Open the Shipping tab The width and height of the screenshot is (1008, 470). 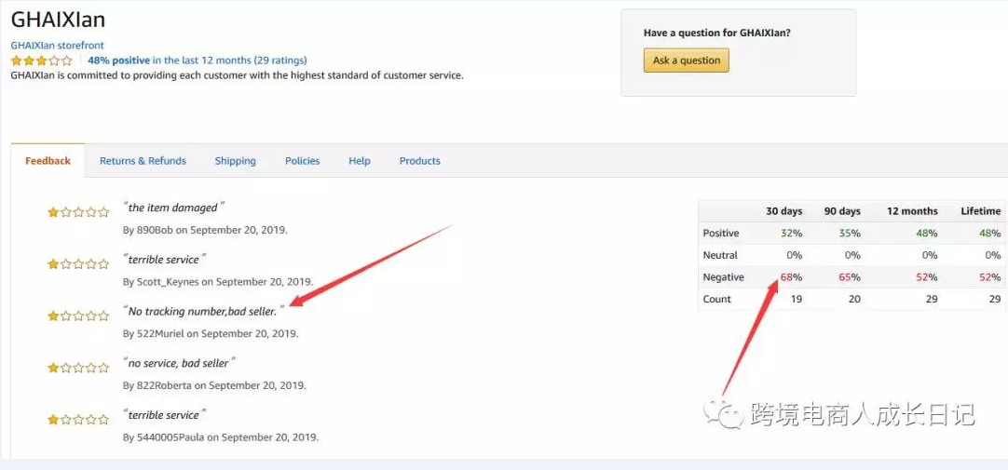235,161
